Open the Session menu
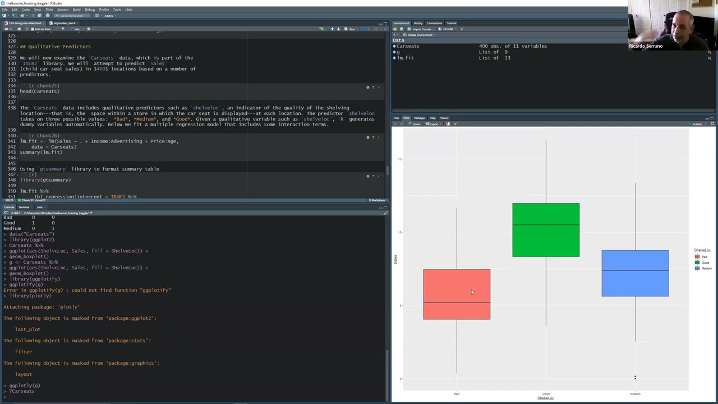718x404 pixels. pyautogui.click(x=63, y=10)
